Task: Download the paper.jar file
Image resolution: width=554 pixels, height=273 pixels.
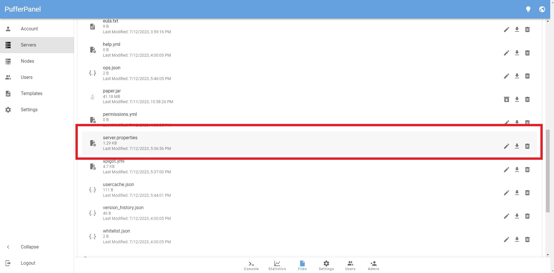Action: pos(517,99)
